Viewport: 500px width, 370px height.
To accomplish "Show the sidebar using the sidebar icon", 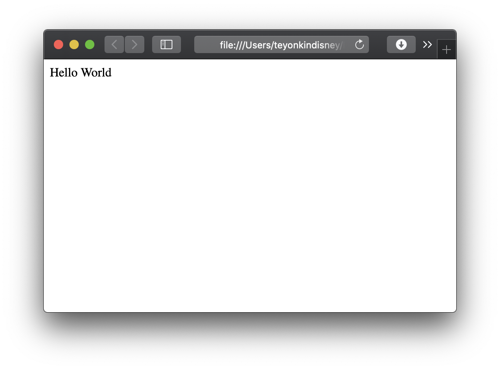I will 167,44.
